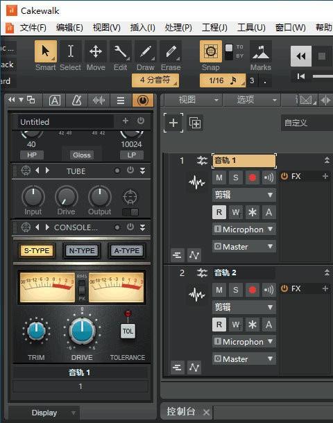Open 音轨 1 Microphone input dropdown

tap(244, 230)
